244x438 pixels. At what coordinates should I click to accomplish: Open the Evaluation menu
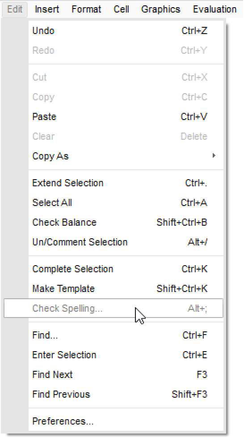coord(215,9)
